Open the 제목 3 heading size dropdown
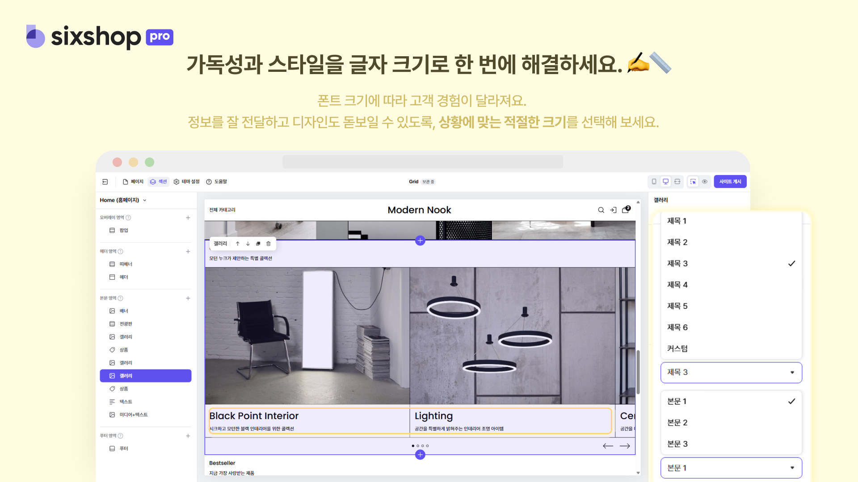This screenshot has height=482, width=858. coord(731,372)
